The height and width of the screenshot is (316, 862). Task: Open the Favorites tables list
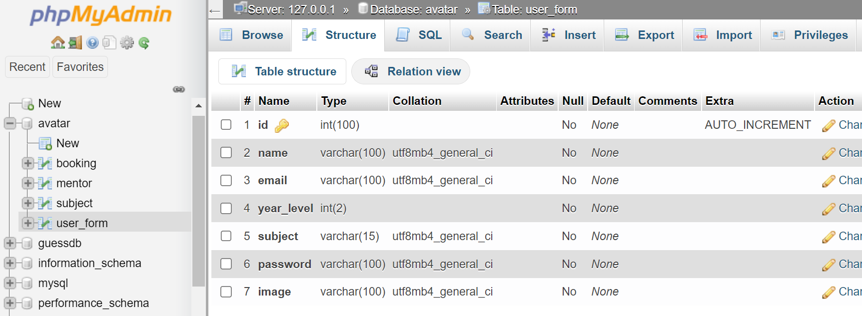click(80, 67)
